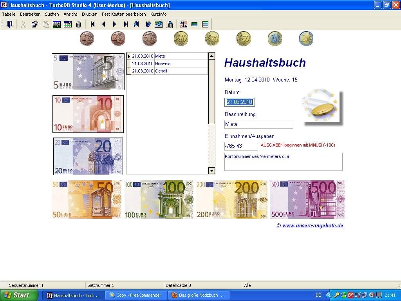Screen dimensions: 401x301
Task: Go to the next record arrow
Action: point(115,24)
